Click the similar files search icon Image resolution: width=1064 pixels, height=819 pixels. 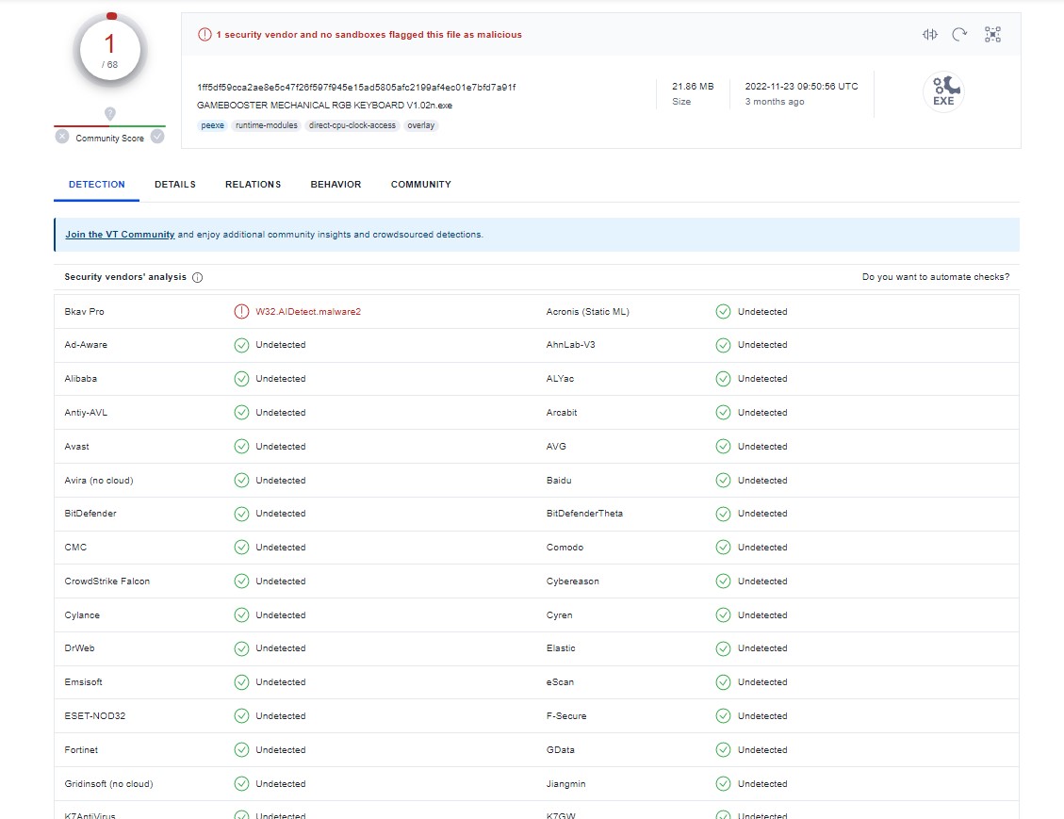coord(929,35)
